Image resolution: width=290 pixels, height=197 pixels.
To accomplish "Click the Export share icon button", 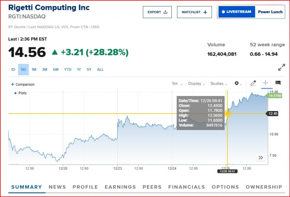I will coord(157,12).
